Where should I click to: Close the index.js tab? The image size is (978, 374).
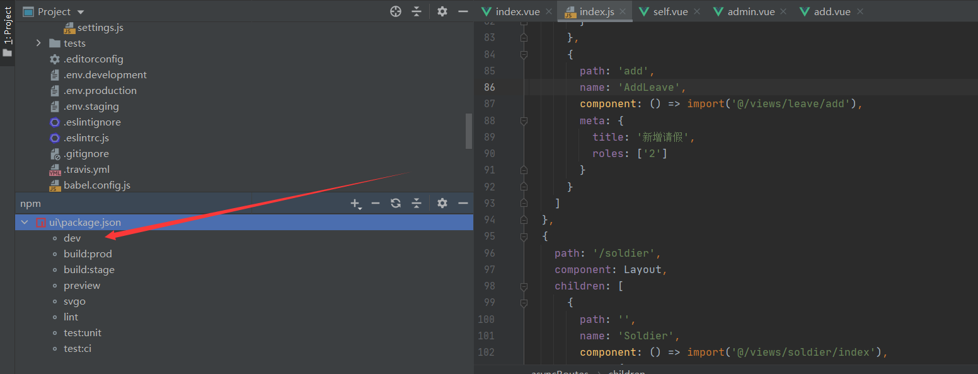tap(623, 11)
